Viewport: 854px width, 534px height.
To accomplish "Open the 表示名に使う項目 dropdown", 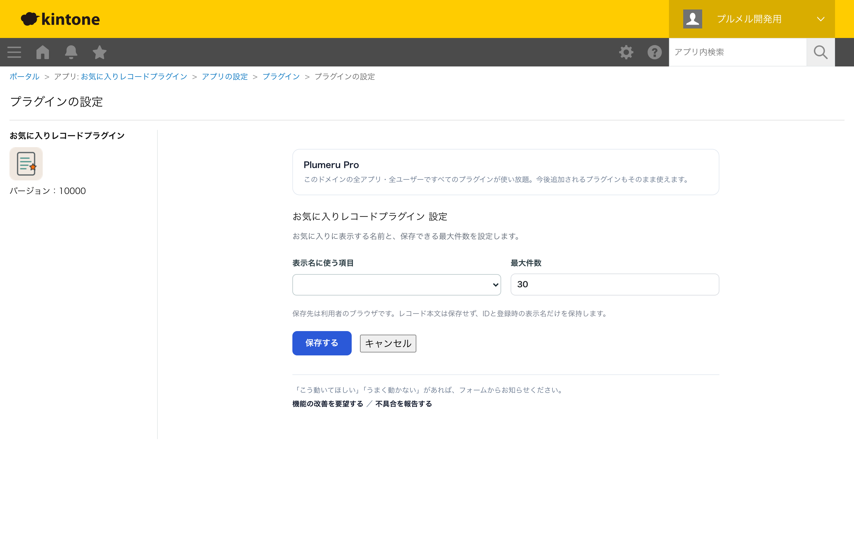I will click(396, 285).
